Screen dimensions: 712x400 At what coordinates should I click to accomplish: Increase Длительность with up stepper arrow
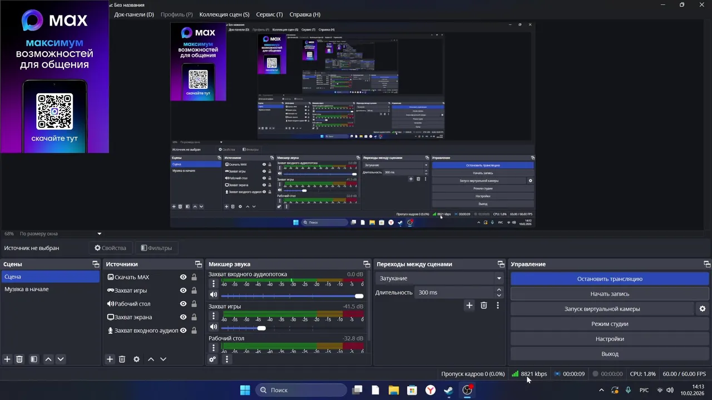pos(499,289)
